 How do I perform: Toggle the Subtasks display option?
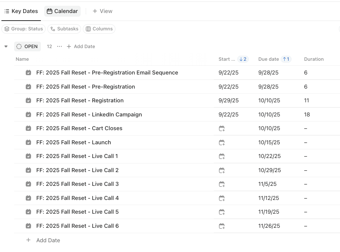coord(64,29)
